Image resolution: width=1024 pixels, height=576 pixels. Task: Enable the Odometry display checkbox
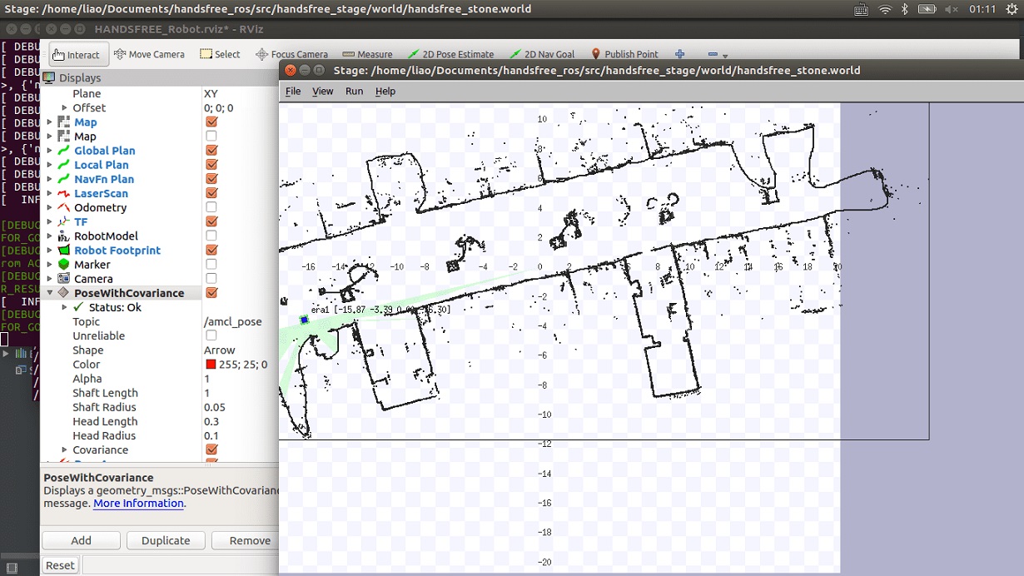pyautogui.click(x=211, y=207)
